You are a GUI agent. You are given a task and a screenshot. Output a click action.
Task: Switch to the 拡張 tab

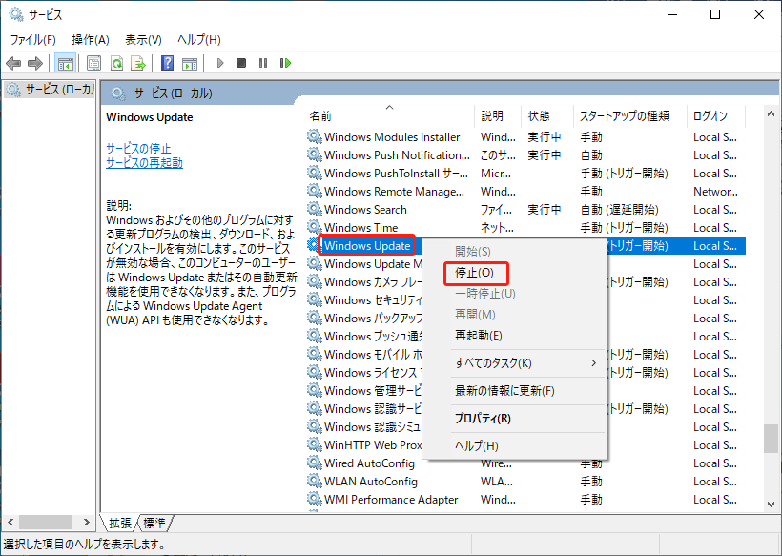click(x=120, y=523)
